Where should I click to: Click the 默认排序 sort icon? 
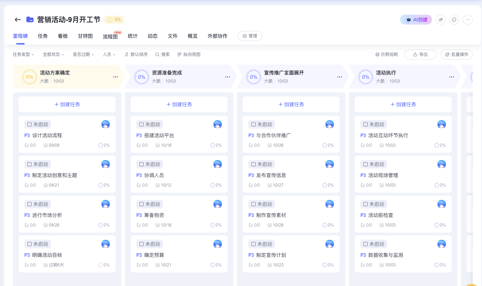127,54
